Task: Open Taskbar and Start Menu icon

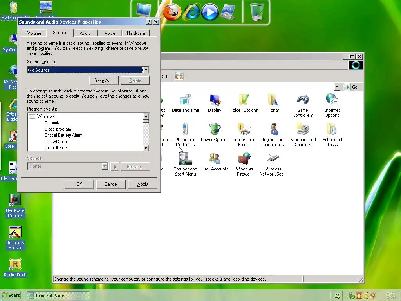Action: coord(185,164)
